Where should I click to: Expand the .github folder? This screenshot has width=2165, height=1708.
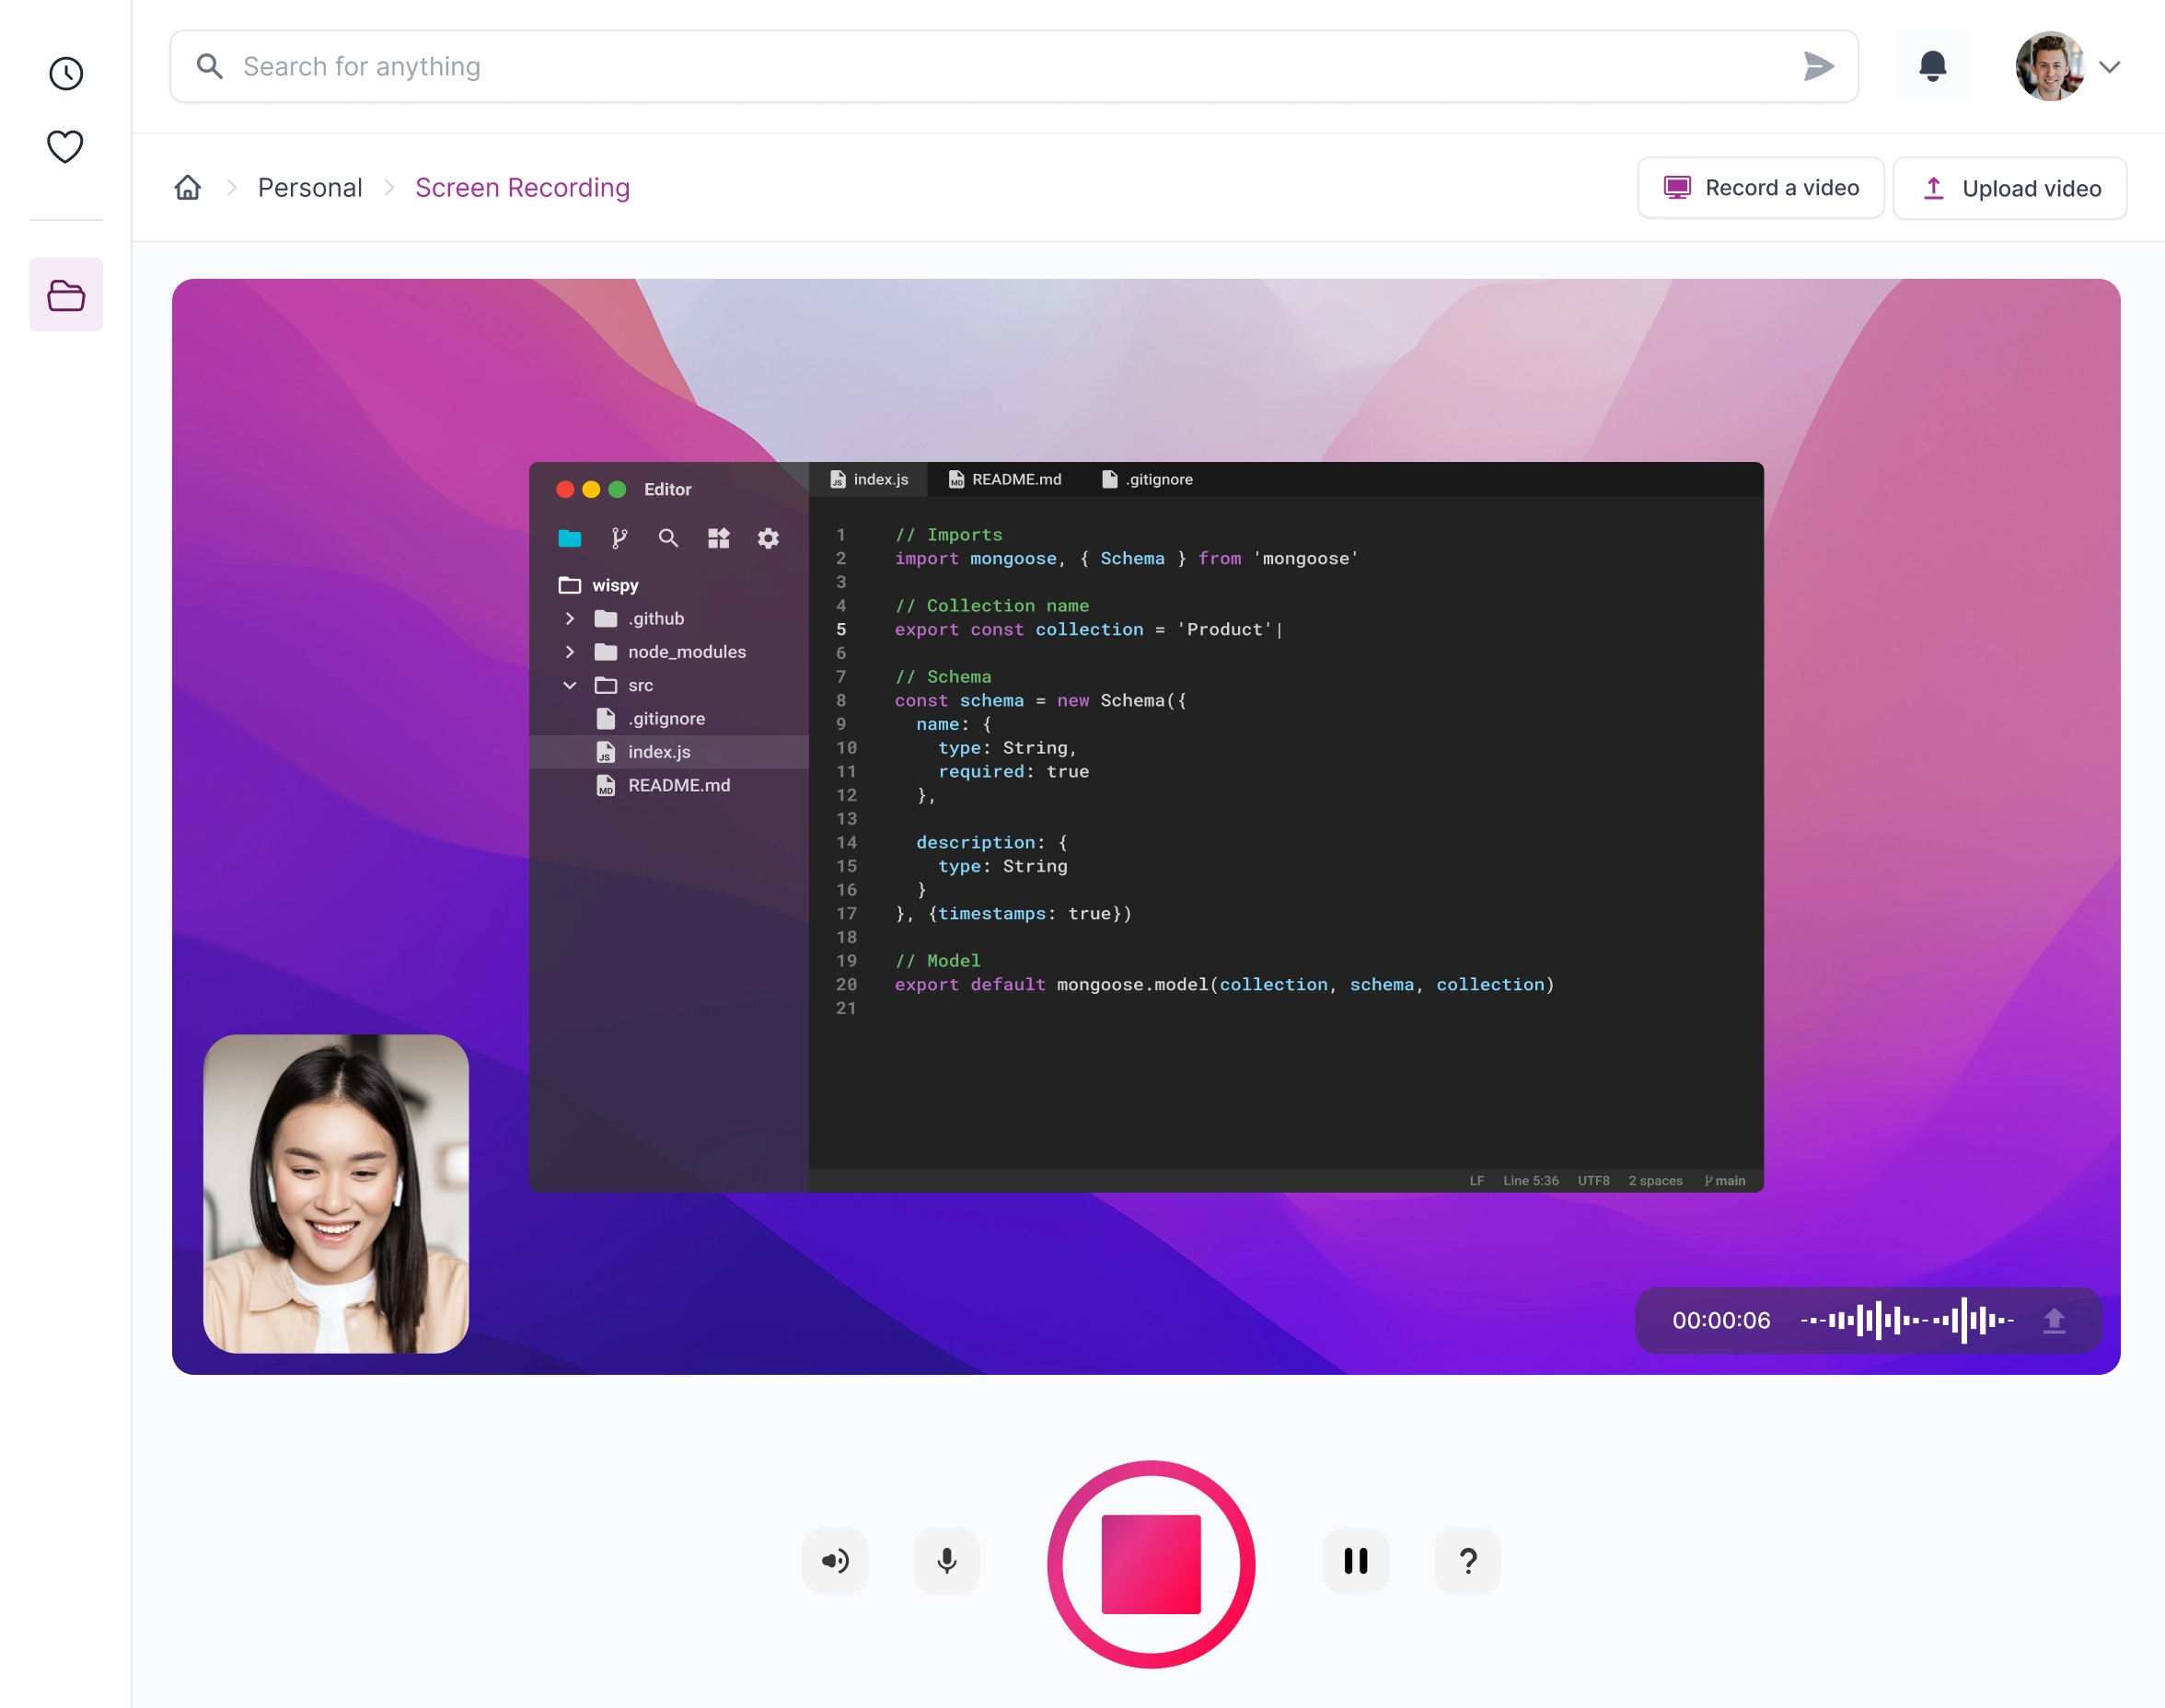coord(570,618)
